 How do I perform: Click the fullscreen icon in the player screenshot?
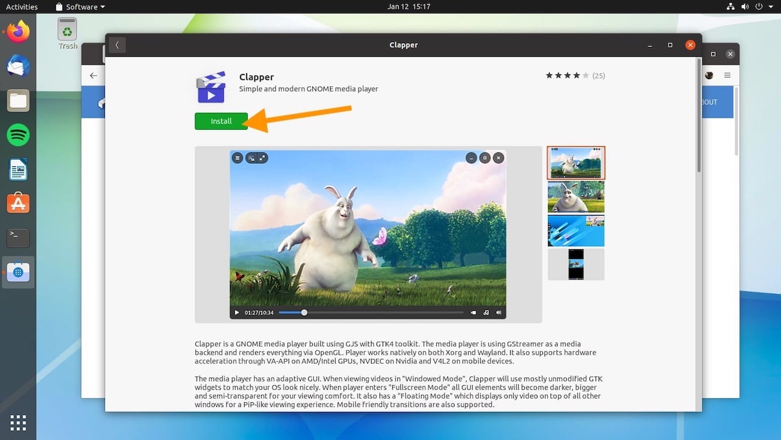(x=262, y=158)
